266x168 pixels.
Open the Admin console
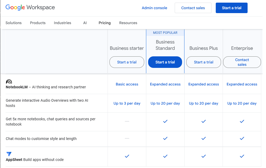154,8
